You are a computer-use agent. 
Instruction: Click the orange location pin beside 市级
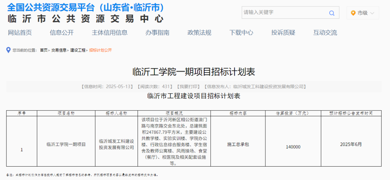pos(353,13)
